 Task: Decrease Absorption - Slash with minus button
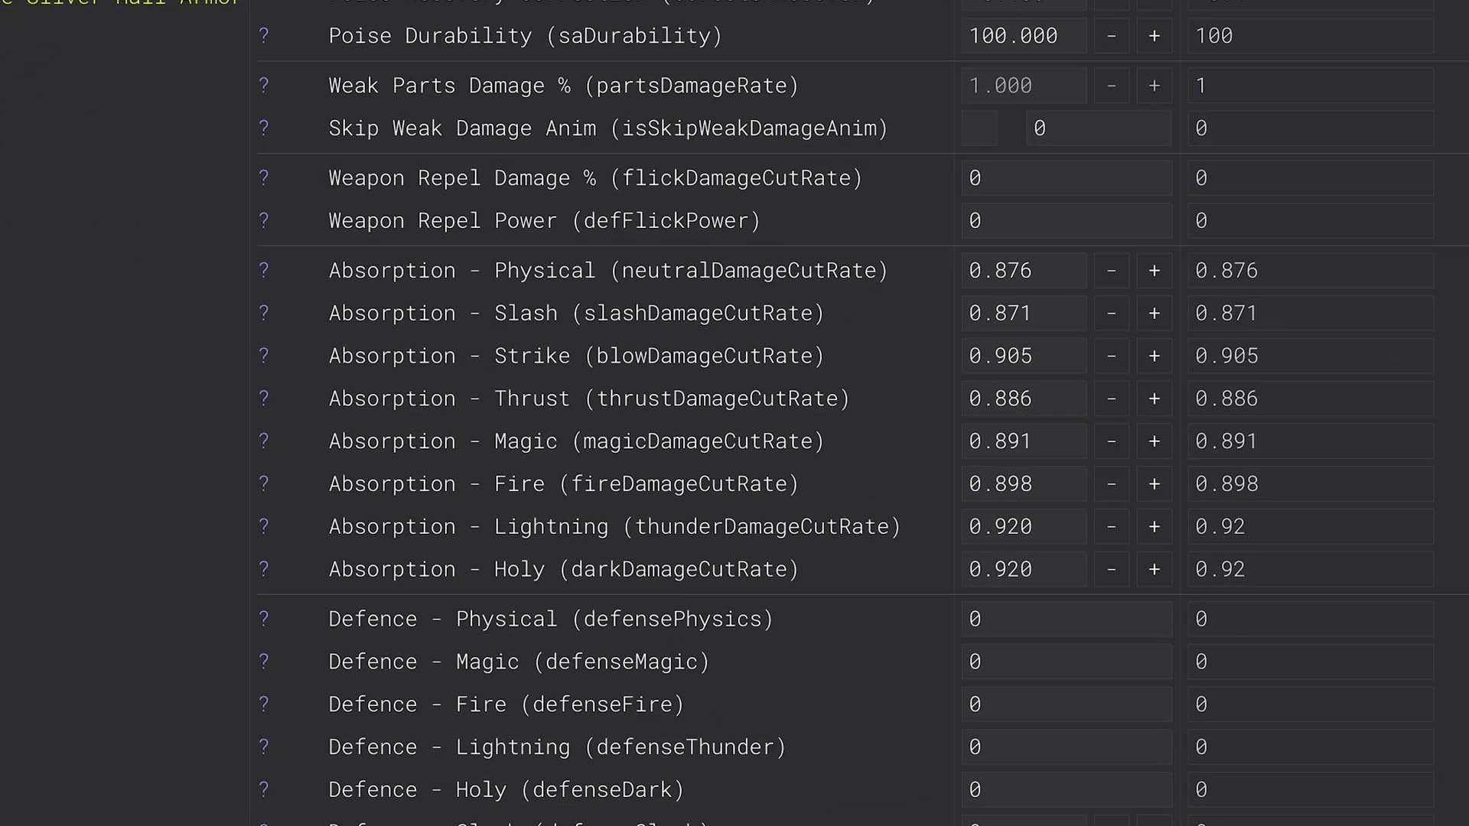click(x=1111, y=314)
